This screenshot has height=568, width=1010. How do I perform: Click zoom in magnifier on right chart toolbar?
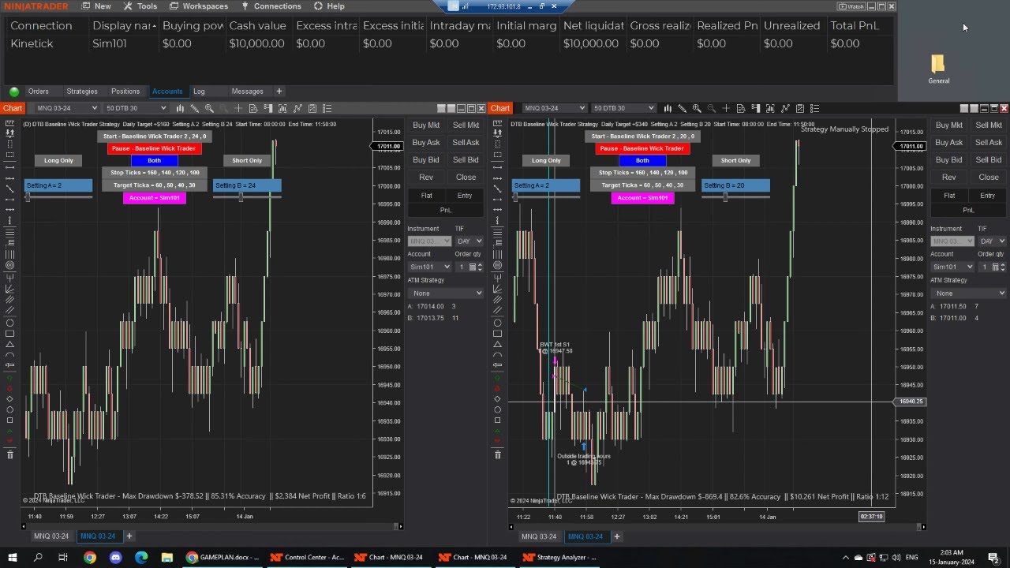(x=697, y=108)
